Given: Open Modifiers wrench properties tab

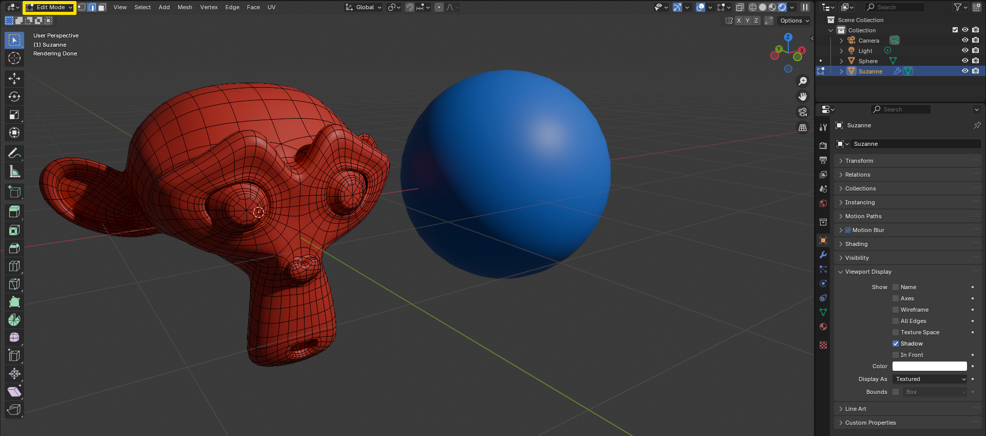Looking at the screenshot, I should tap(823, 255).
